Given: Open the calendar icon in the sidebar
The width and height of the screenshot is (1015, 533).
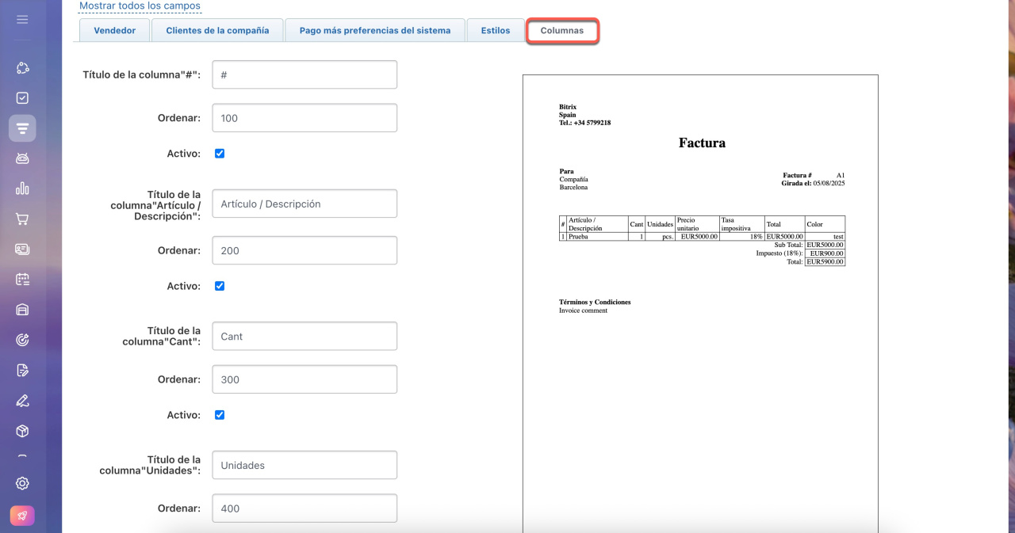Looking at the screenshot, I should 22,279.
